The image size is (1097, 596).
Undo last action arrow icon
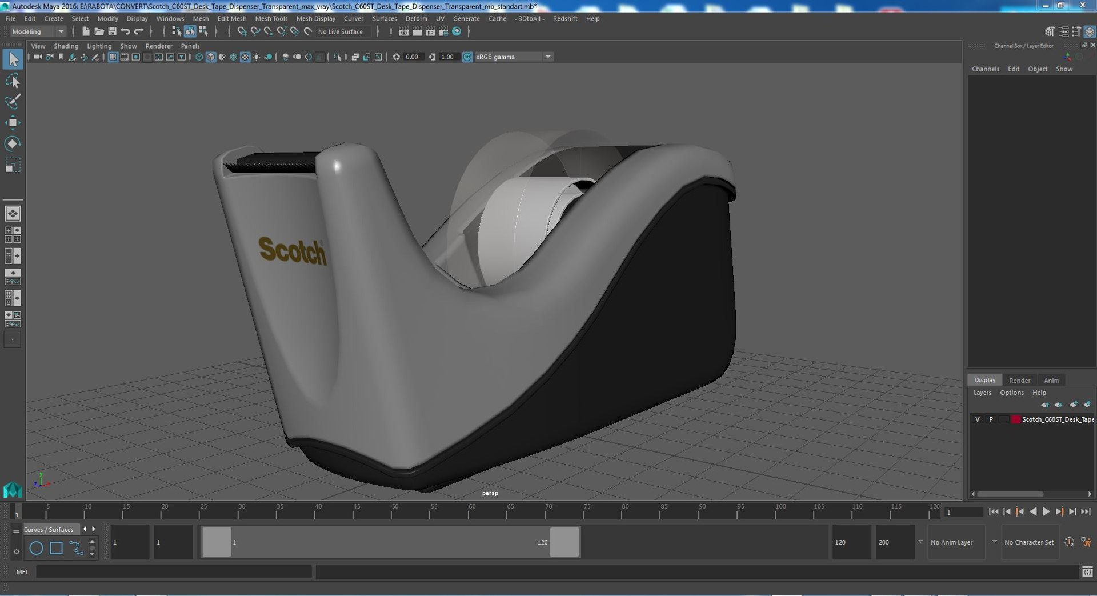(x=125, y=31)
